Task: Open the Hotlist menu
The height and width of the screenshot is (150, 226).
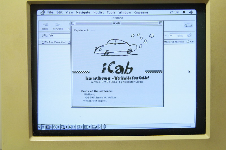Action: 99,12
